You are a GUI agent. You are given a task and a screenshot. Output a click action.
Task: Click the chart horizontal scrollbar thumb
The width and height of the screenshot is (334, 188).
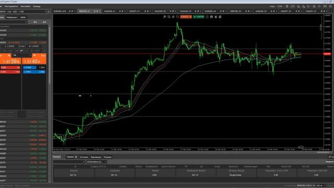point(323,152)
